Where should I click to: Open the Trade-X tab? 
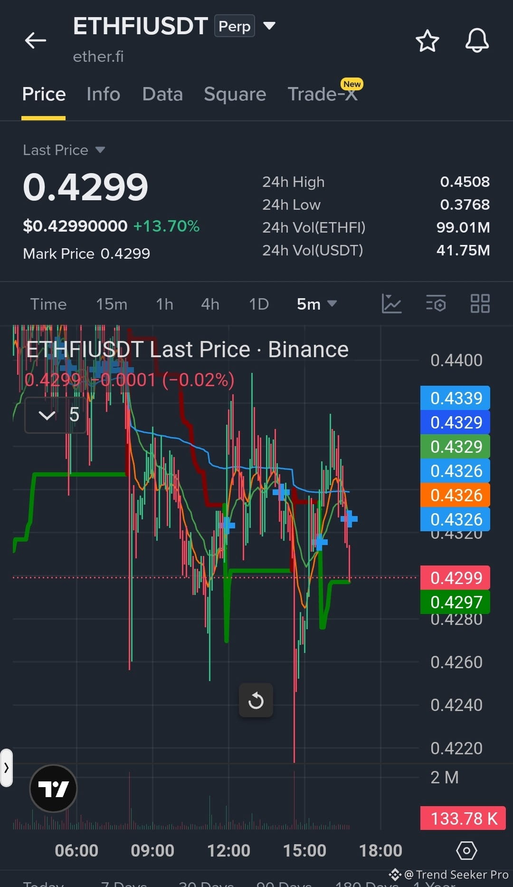323,94
